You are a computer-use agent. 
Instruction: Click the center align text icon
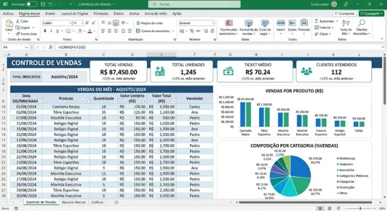[109, 31]
